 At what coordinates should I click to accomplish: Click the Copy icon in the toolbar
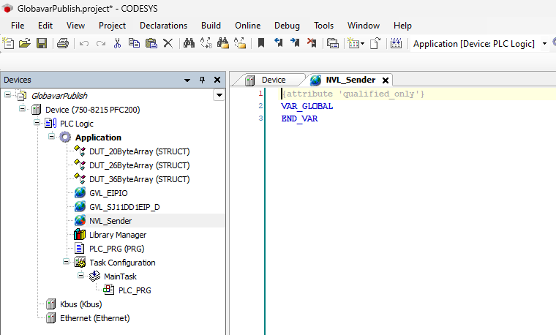[134, 43]
